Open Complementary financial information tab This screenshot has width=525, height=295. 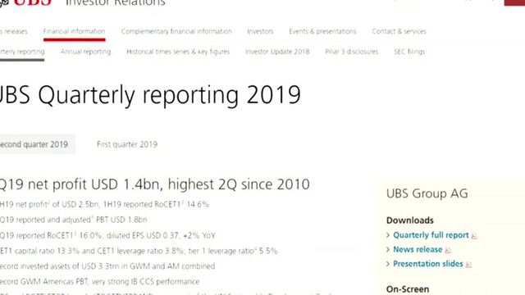tap(176, 31)
